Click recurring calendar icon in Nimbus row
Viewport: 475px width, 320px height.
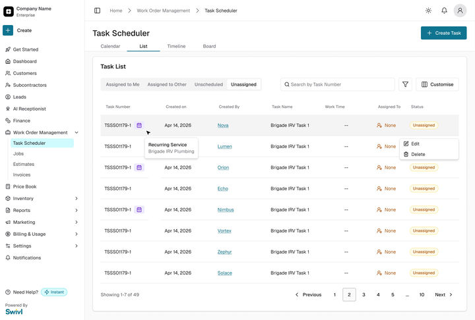click(139, 209)
